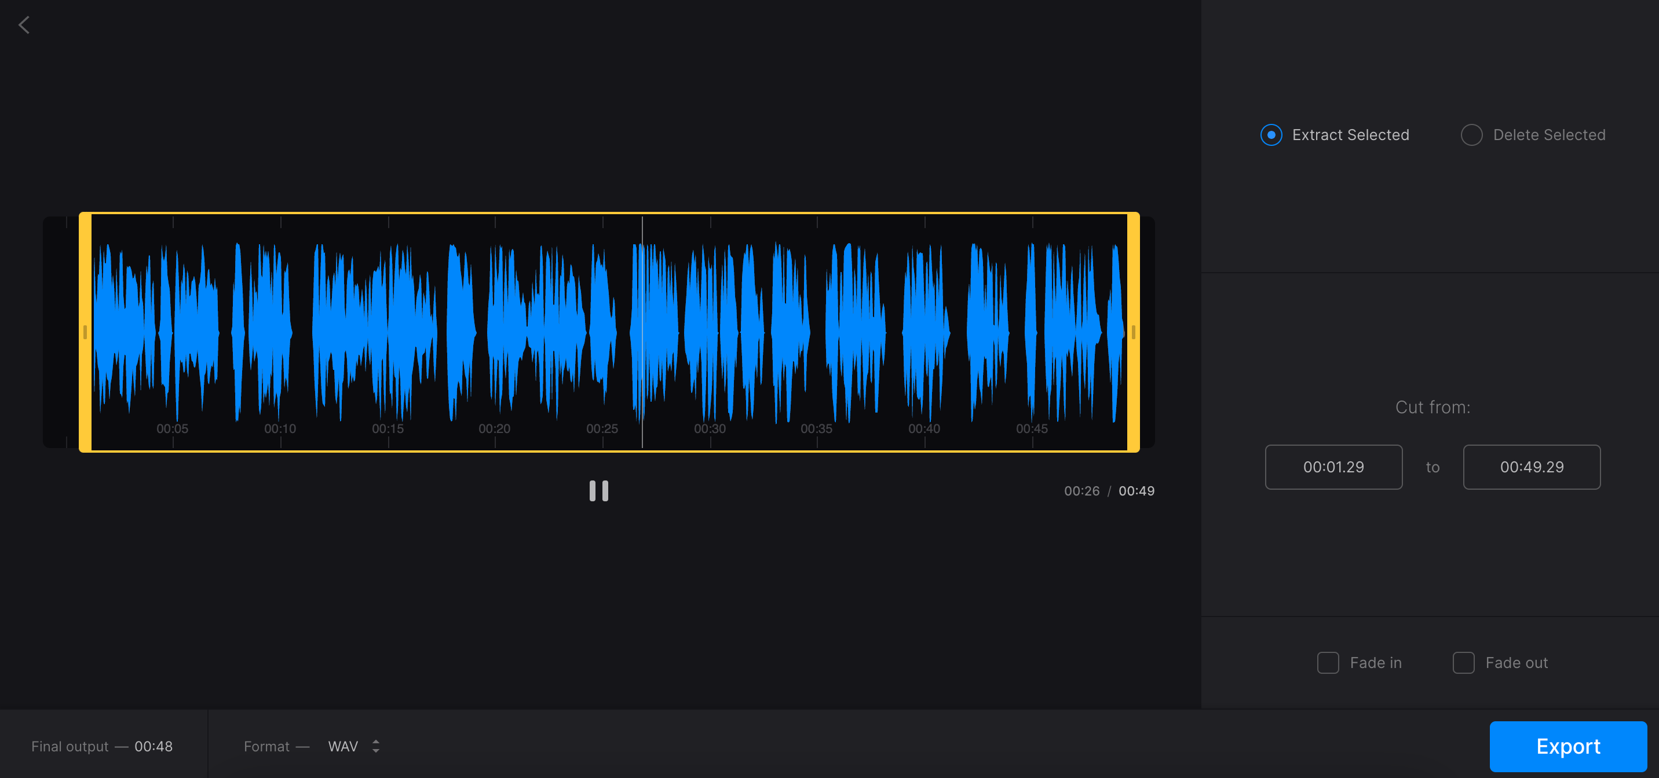Pause the audio playback
This screenshot has height=778, width=1659.
click(x=598, y=491)
